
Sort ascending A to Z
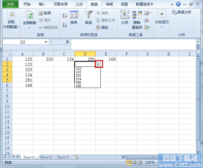pos(64,16)
